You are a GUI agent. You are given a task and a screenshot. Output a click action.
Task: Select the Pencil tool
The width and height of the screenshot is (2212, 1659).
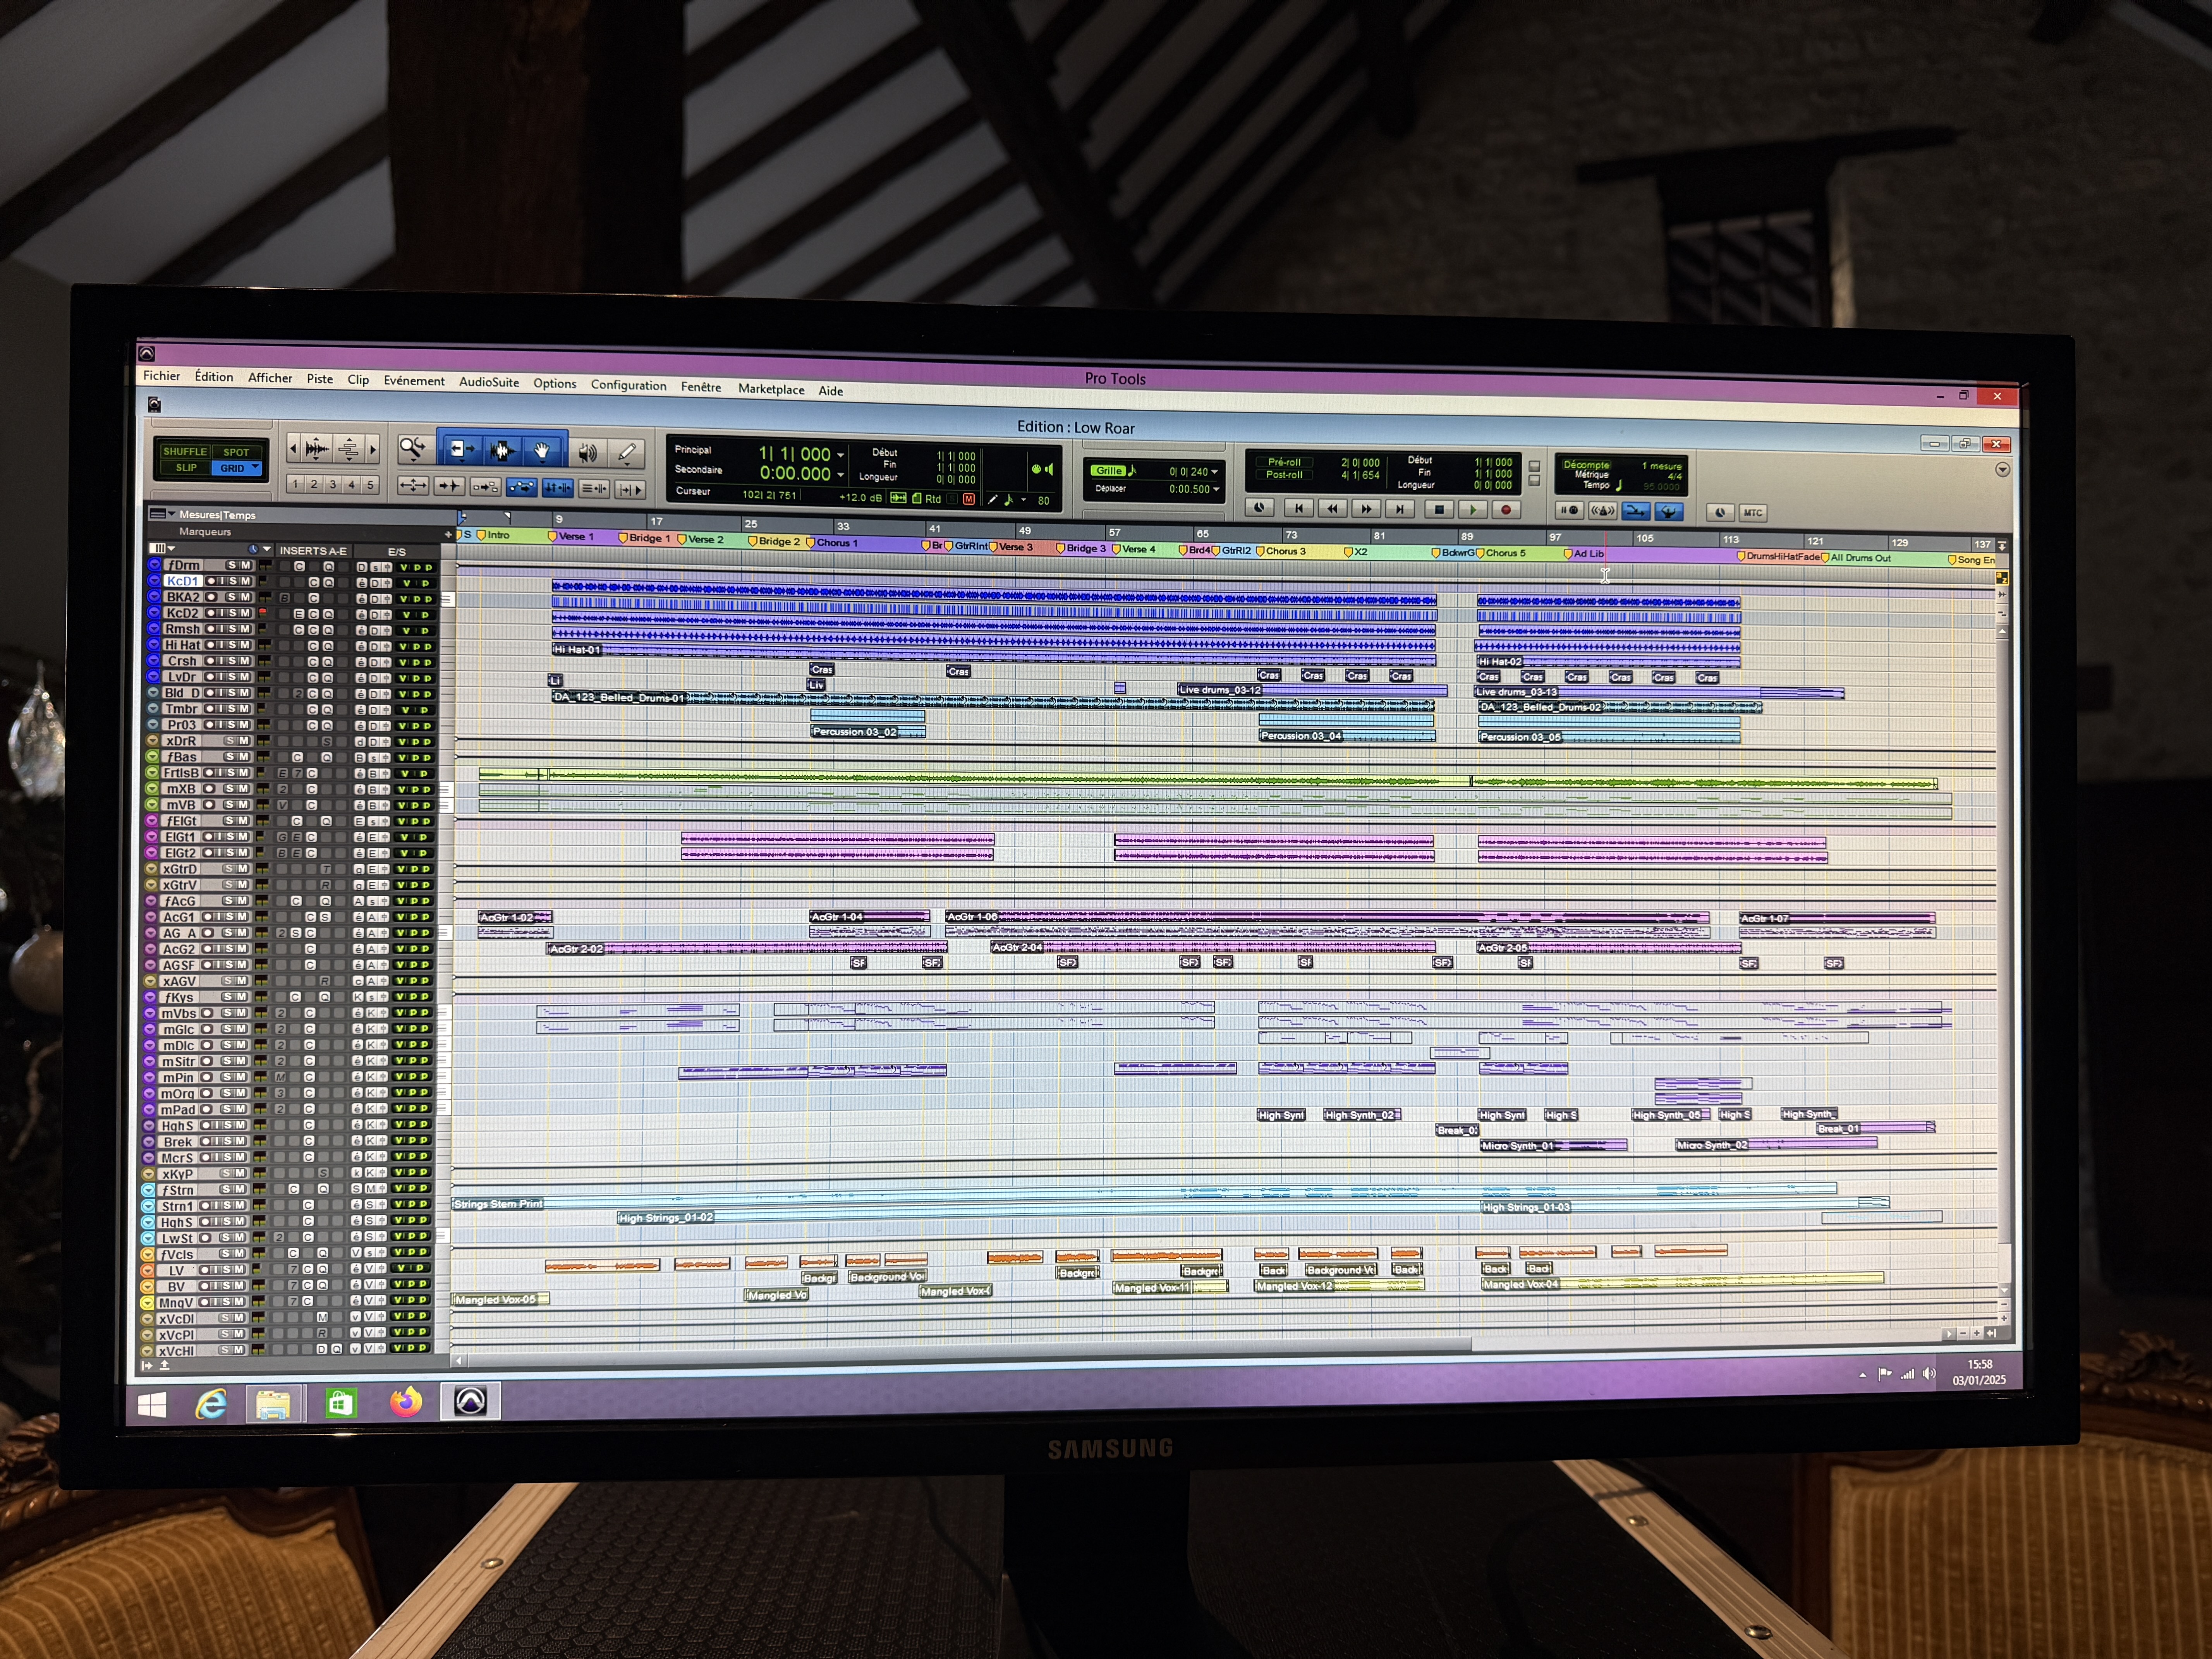tap(627, 454)
